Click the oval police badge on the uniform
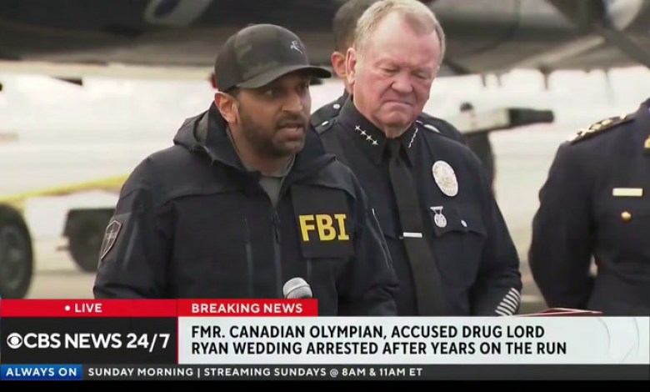Viewport: 650px width, 392px height. point(445,178)
